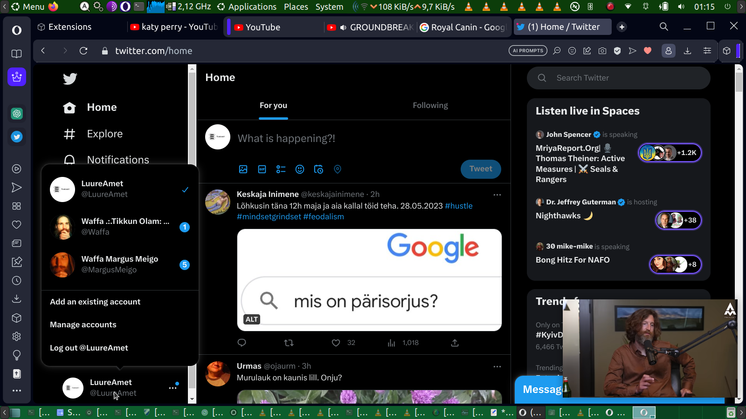The width and height of the screenshot is (746, 419).
Task: Add a poll to the tweet
Action: coord(281,169)
